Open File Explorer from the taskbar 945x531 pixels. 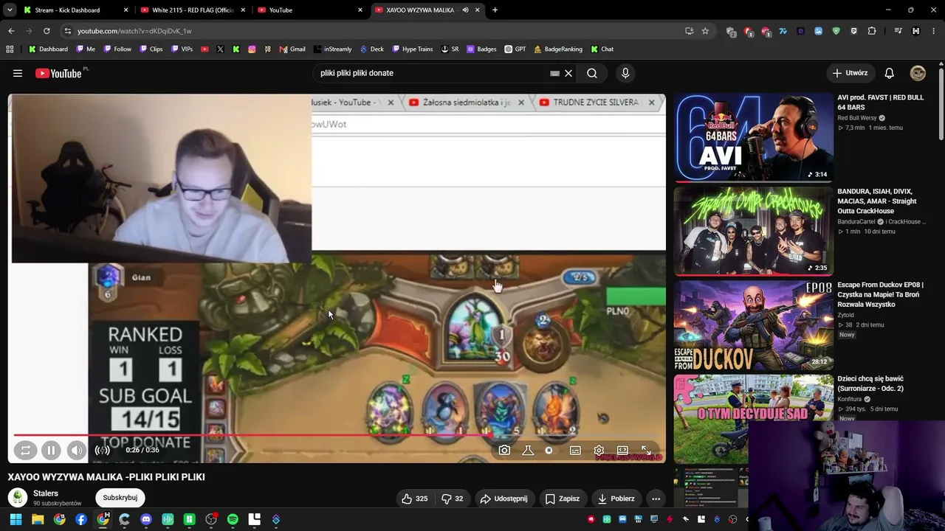click(38, 519)
